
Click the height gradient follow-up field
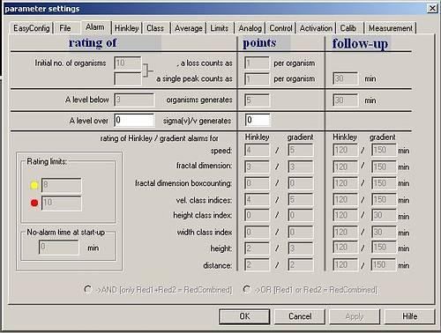384,248
